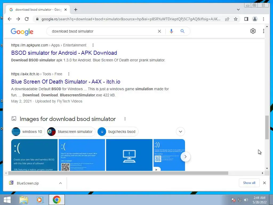273x205 pixels.
Task: Open File Explorer from the taskbar
Action: pos(24,200)
